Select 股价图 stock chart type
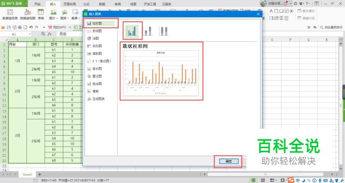The height and width of the screenshot is (183, 345). (x=95, y=69)
